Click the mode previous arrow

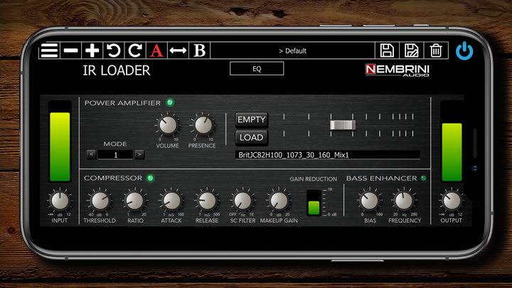click(91, 154)
